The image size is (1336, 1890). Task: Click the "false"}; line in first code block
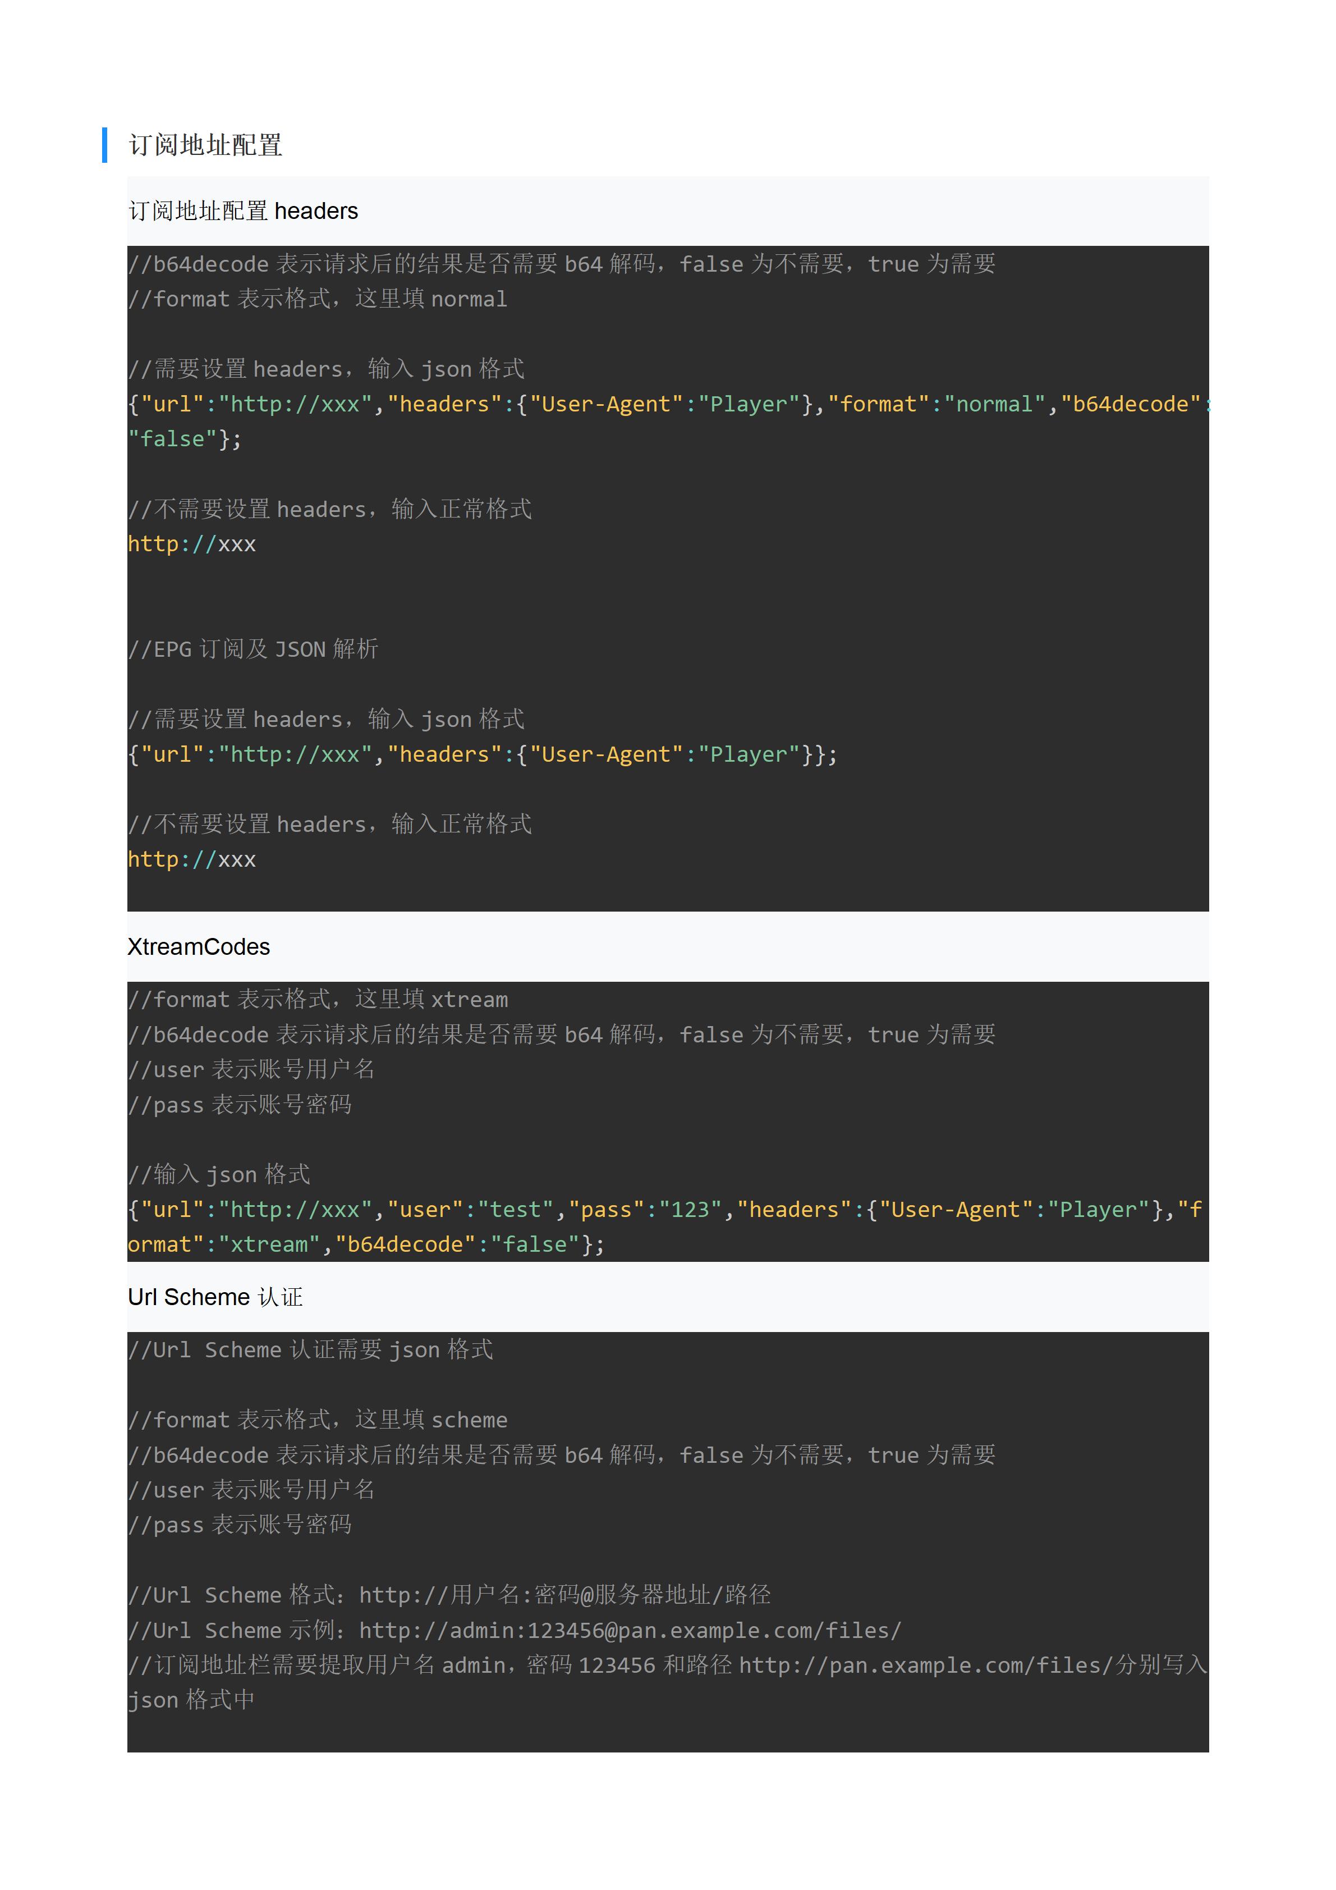(x=184, y=439)
